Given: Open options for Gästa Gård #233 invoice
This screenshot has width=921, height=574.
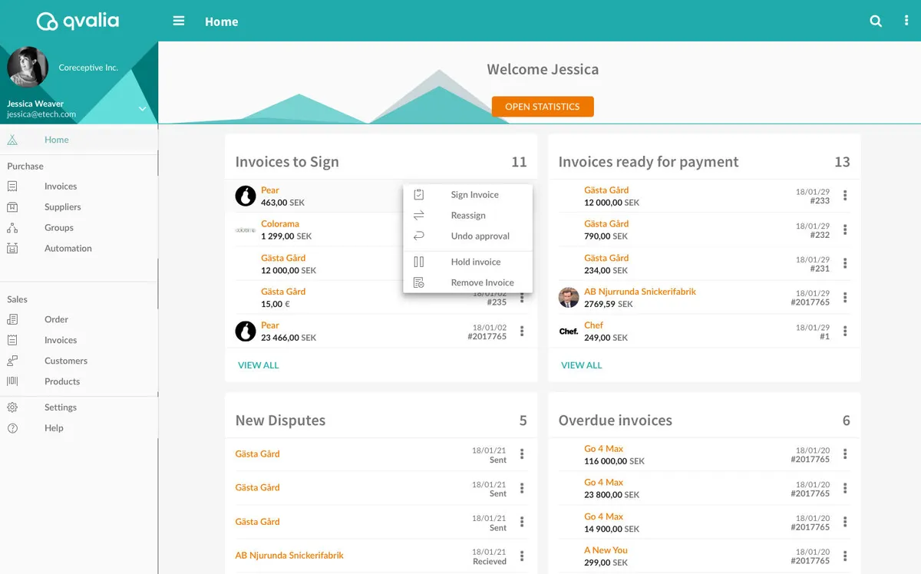Looking at the screenshot, I should pos(845,196).
